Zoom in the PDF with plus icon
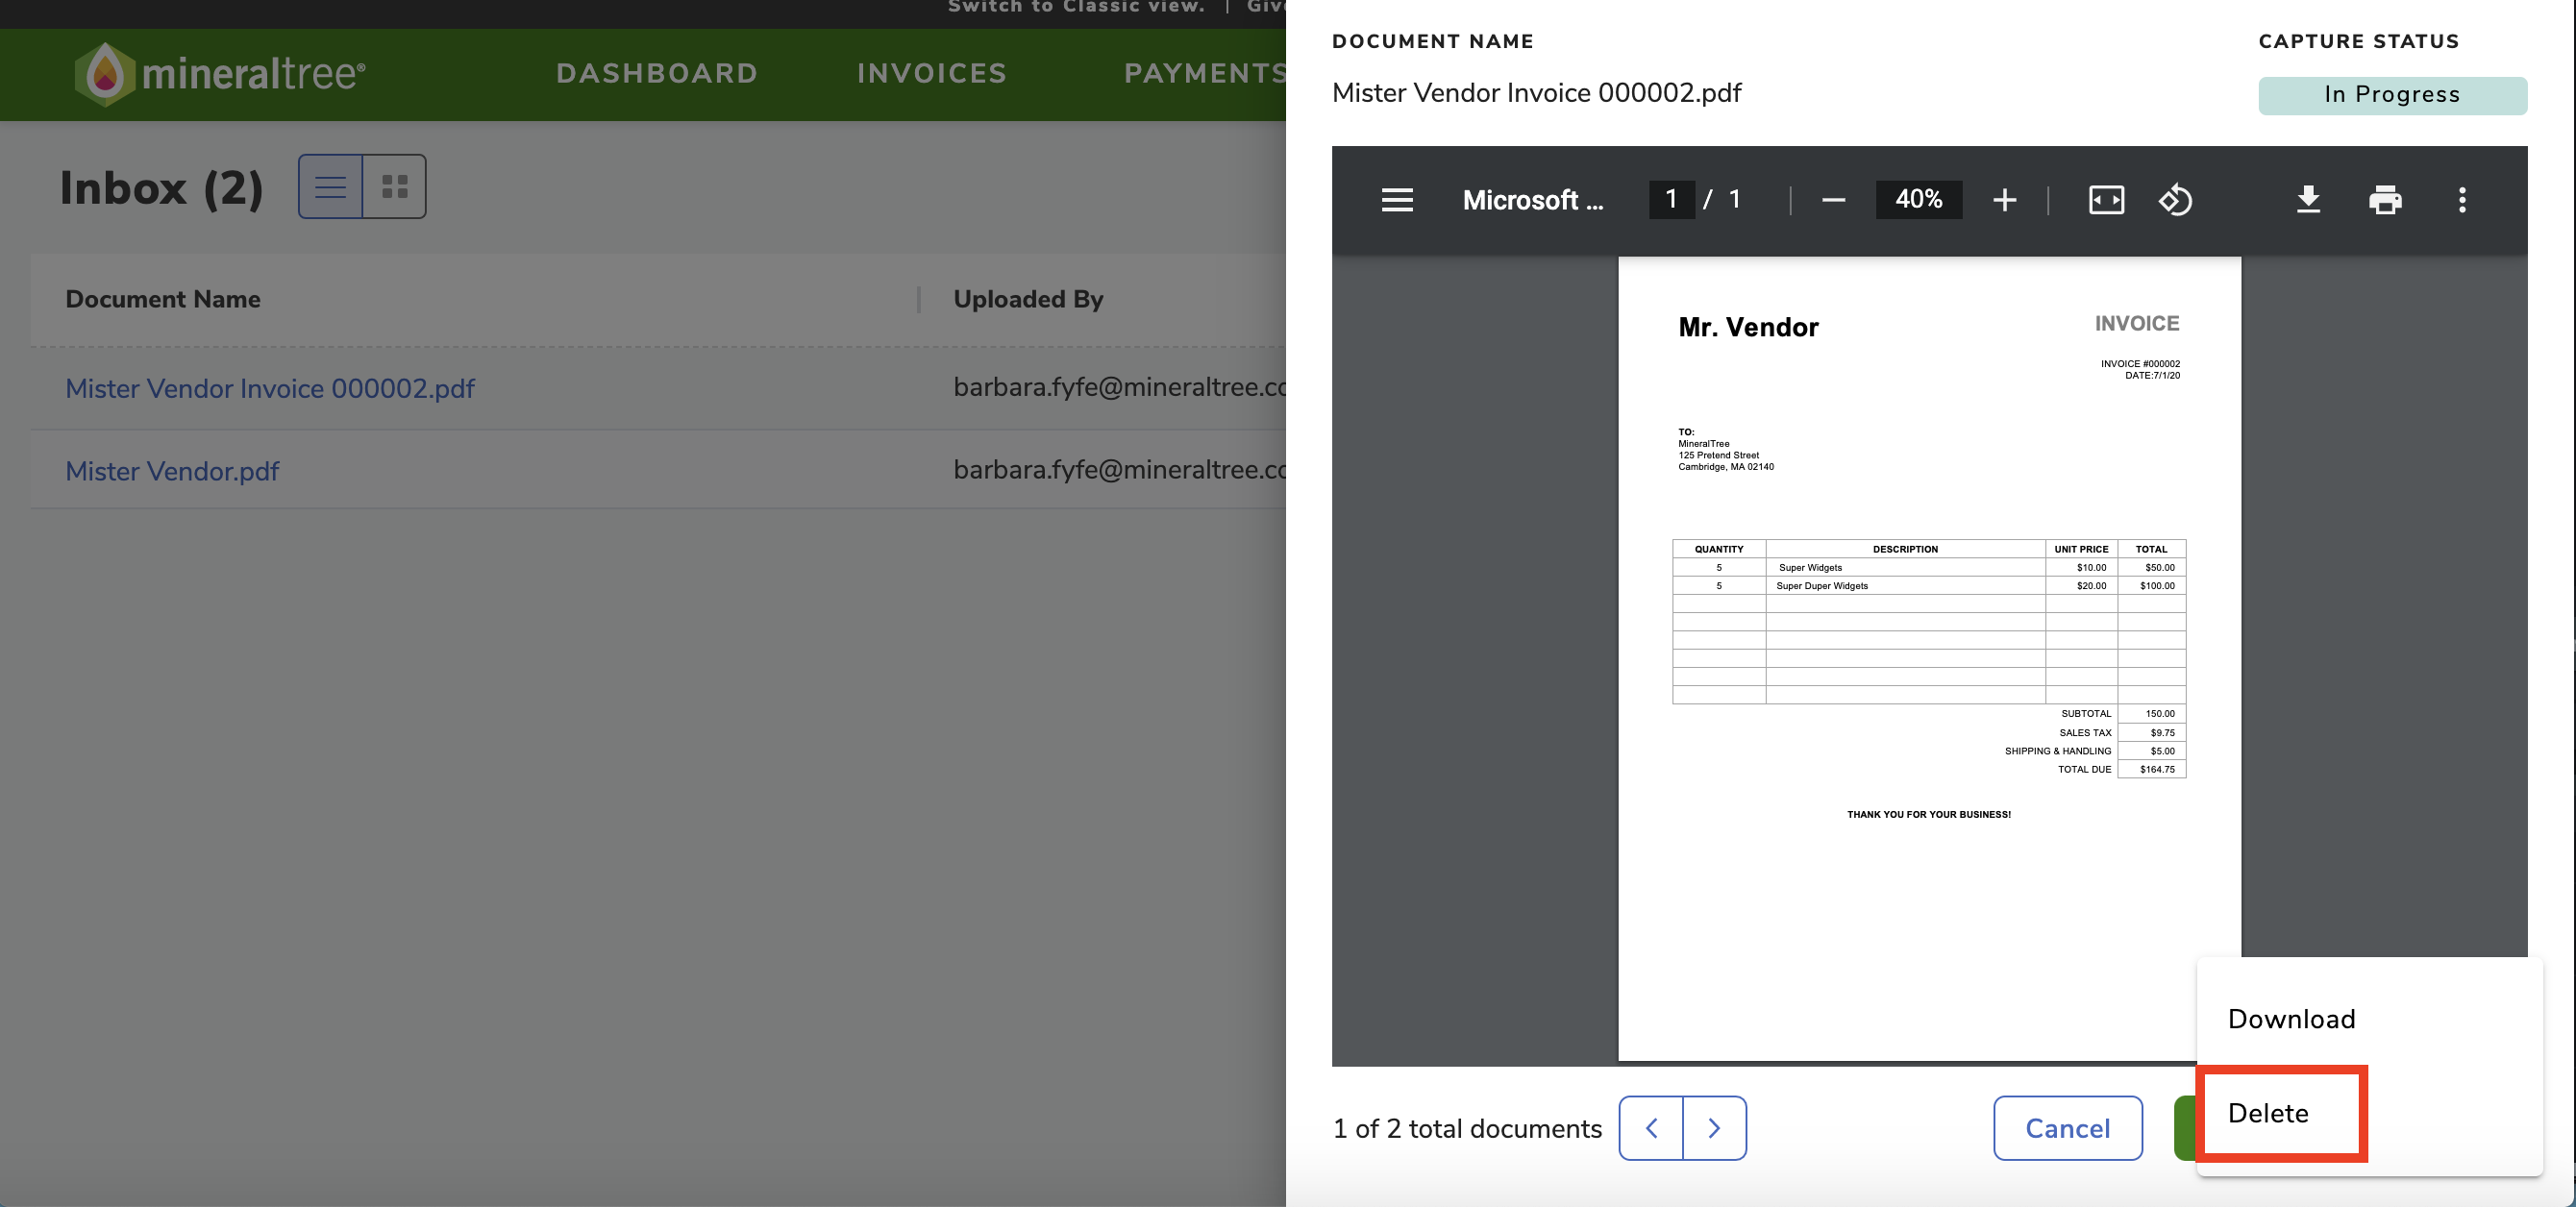This screenshot has width=2576, height=1207. 2004,200
